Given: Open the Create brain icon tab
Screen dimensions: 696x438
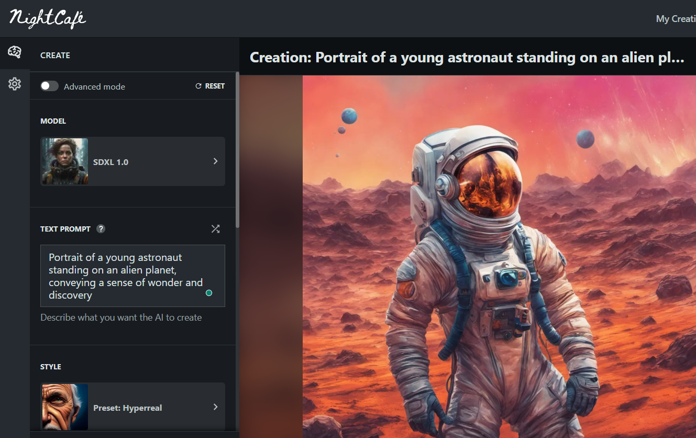Looking at the screenshot, I should [x=15, y=52].
